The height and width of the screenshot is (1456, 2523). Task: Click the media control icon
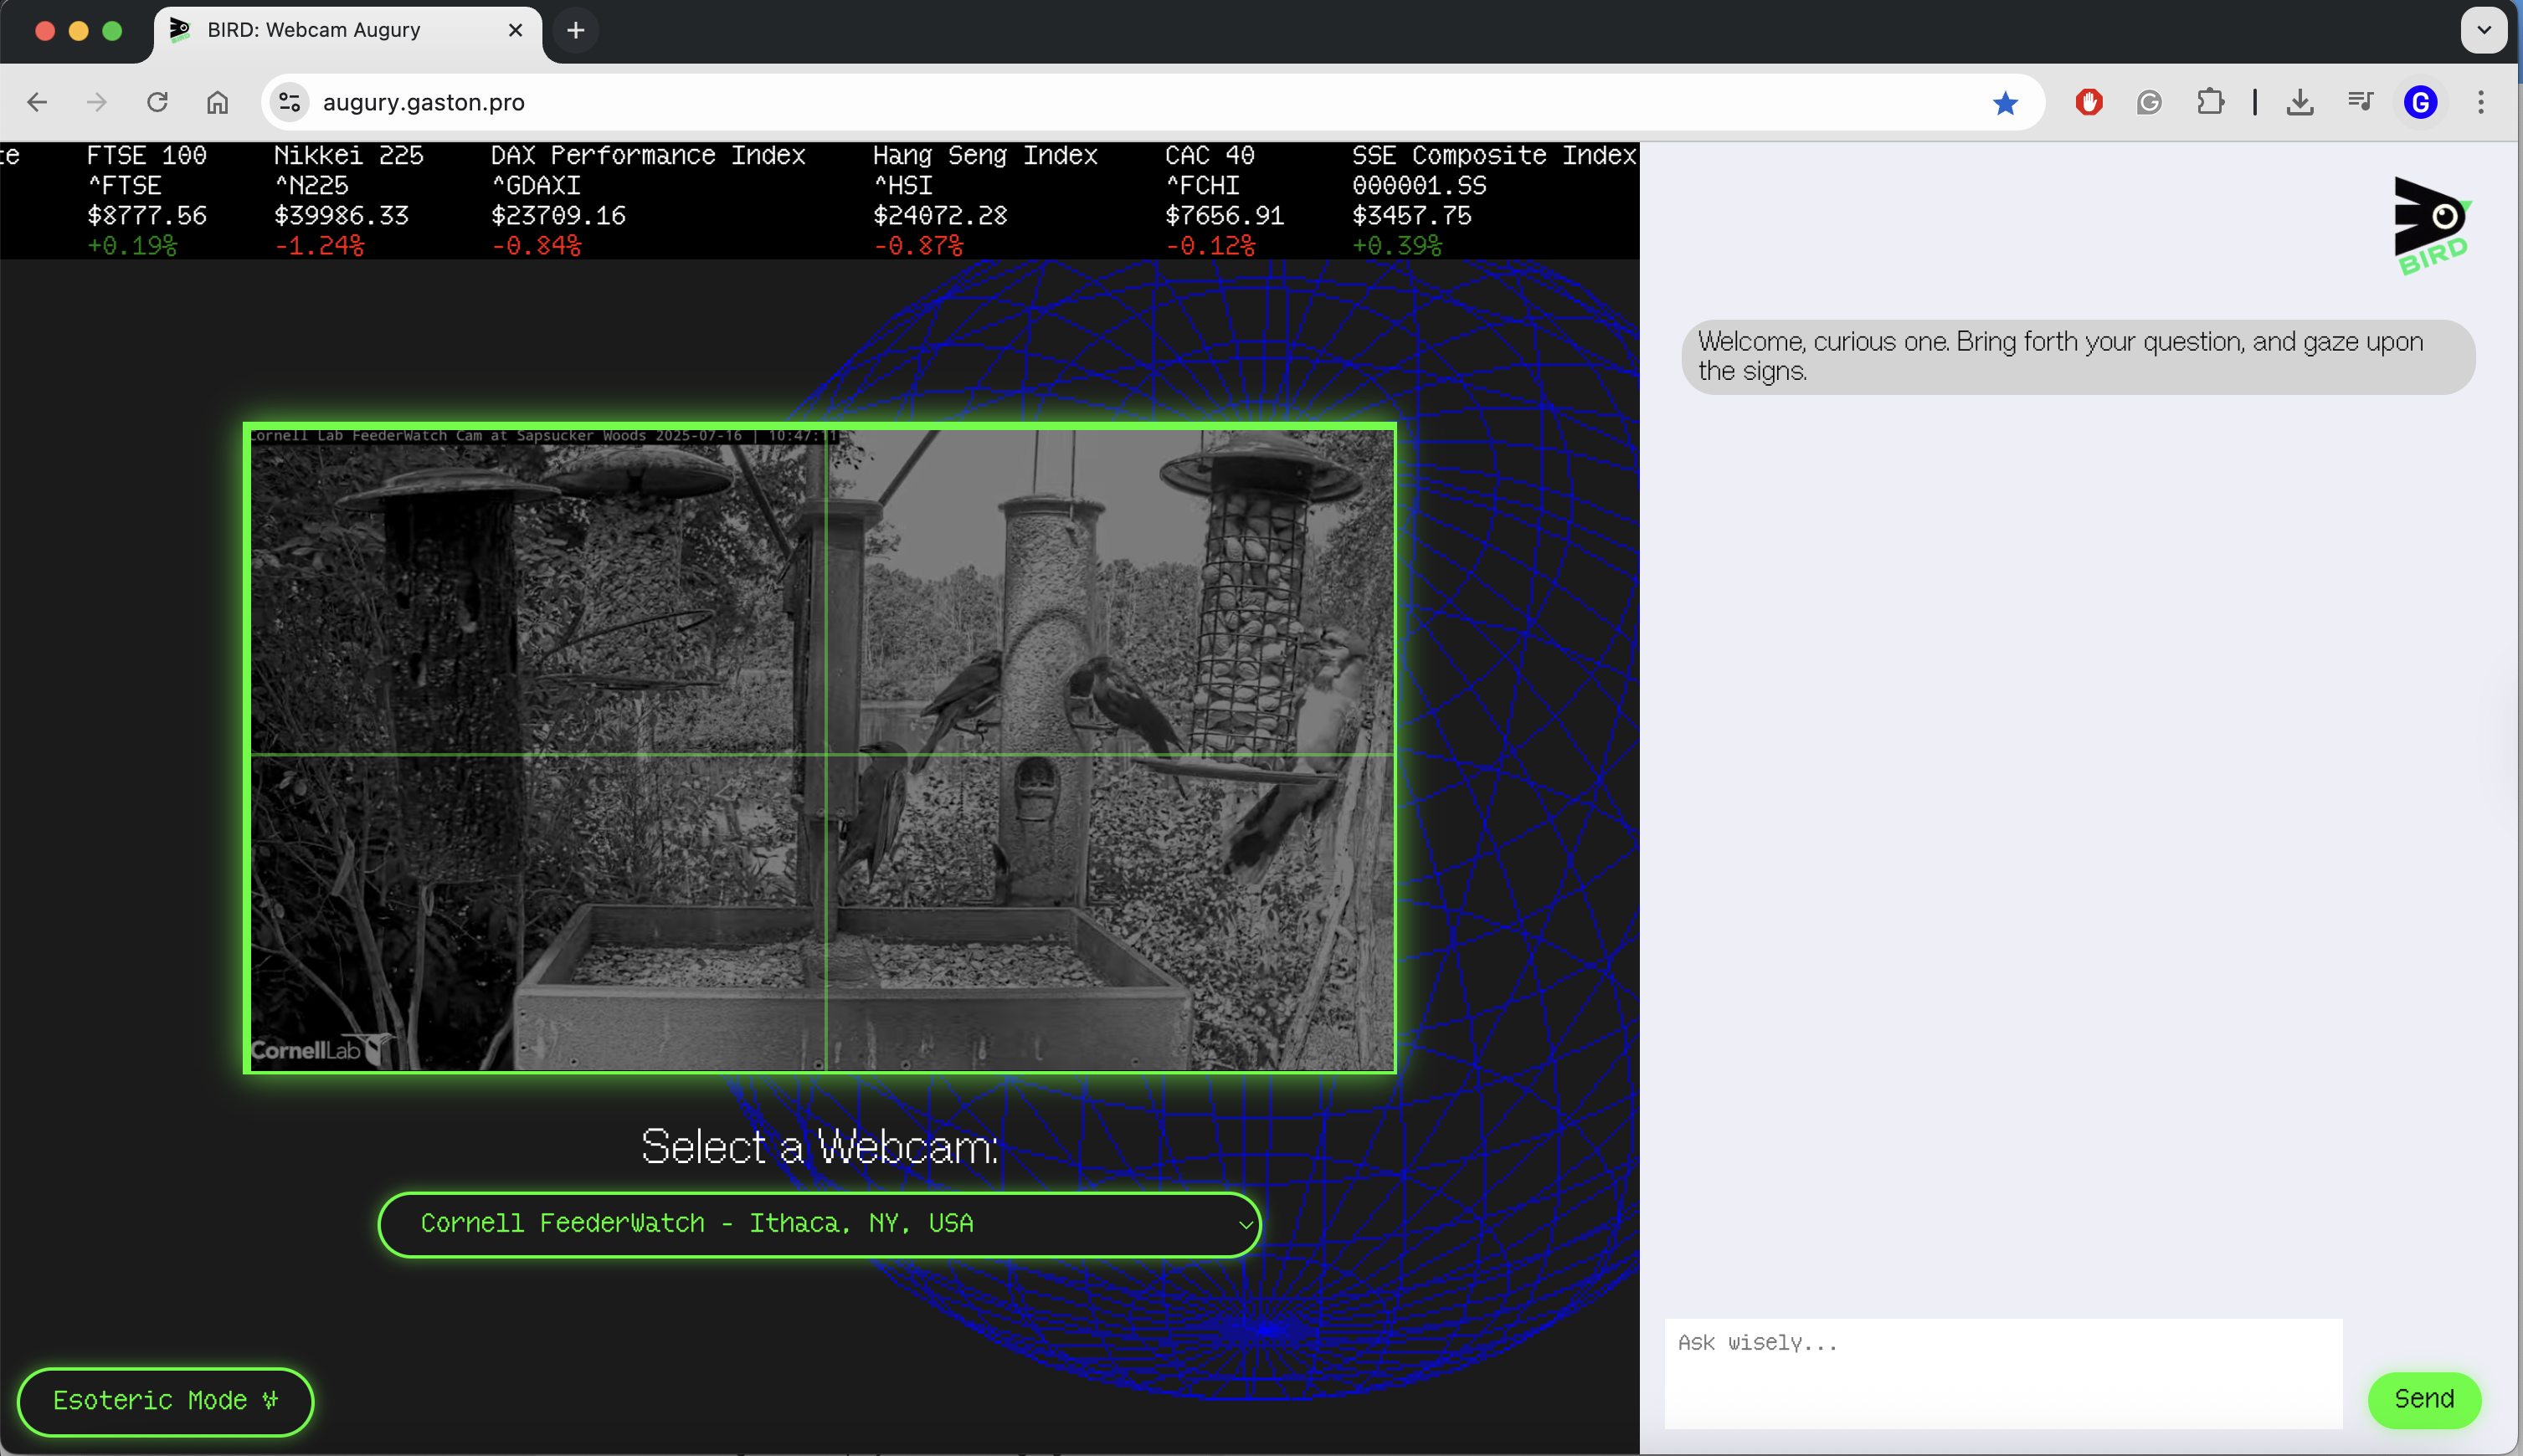[x=2360, y=103]
